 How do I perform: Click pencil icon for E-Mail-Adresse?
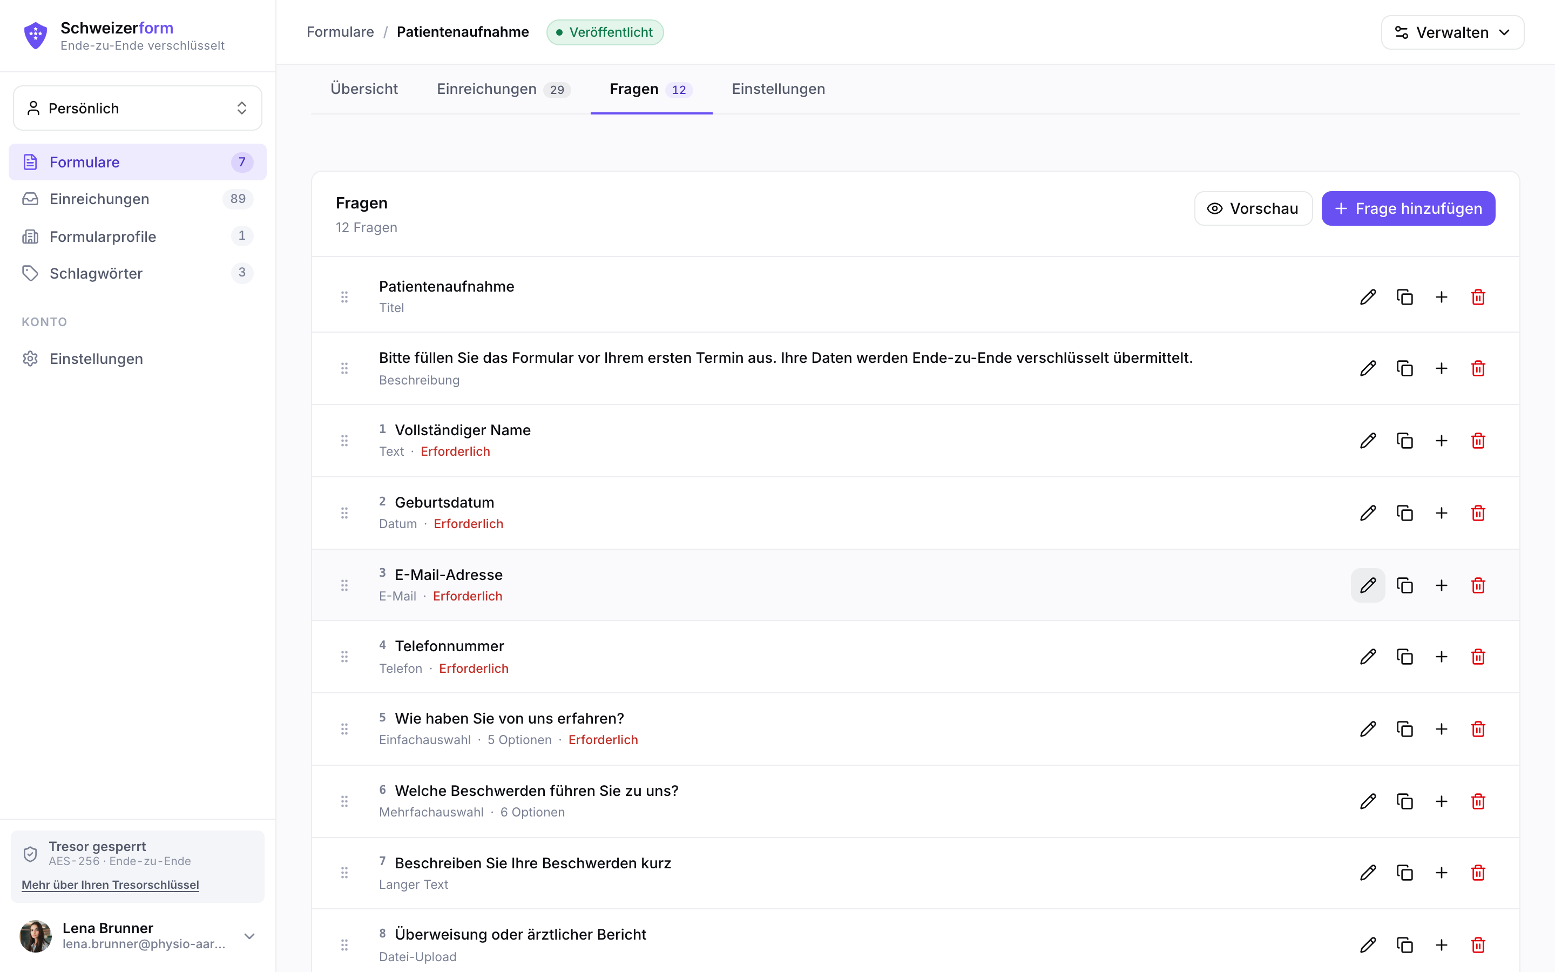click(1368, 585)
